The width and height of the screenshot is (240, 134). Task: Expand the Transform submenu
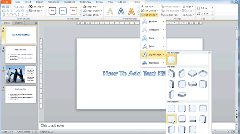[154, 63]
